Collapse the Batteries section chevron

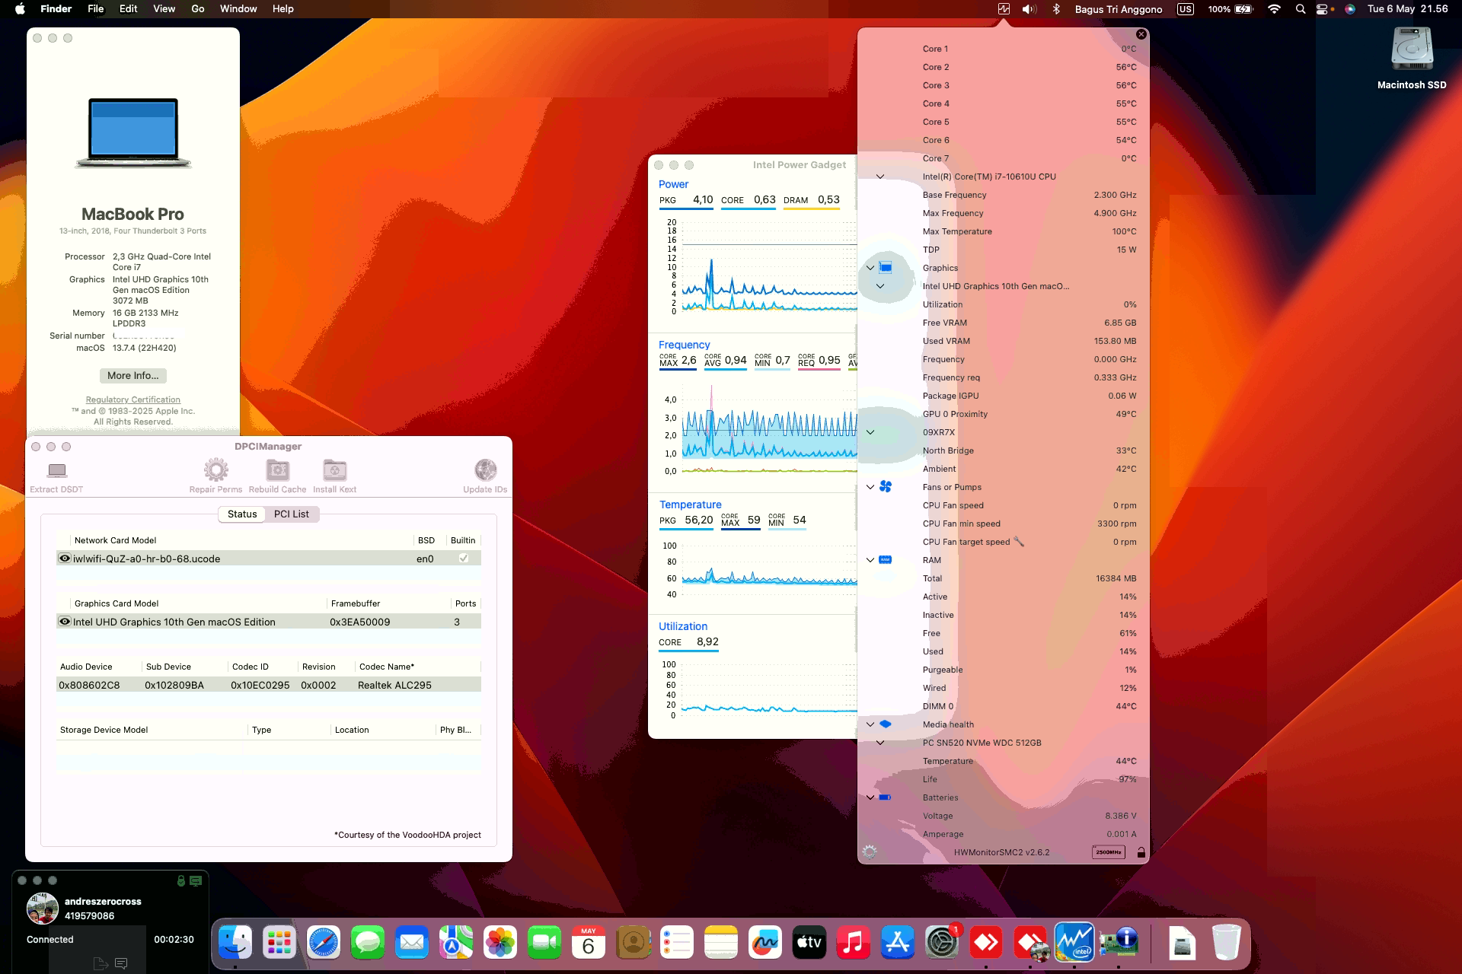pyautogui.click(x=870, y=797)
